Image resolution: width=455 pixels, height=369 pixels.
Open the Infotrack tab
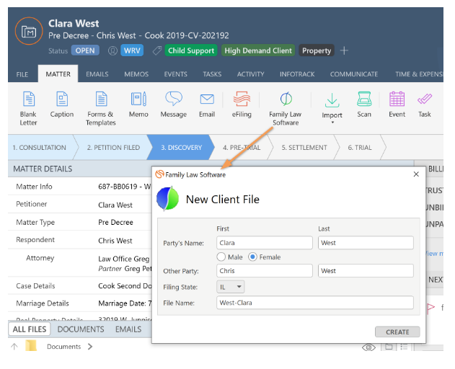pos(298,74)
